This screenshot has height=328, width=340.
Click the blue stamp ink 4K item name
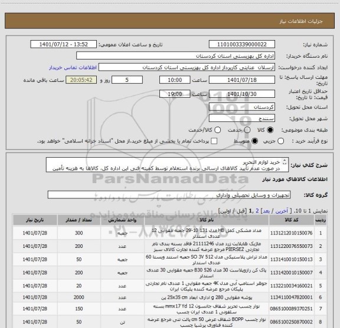tap(207, 286)
